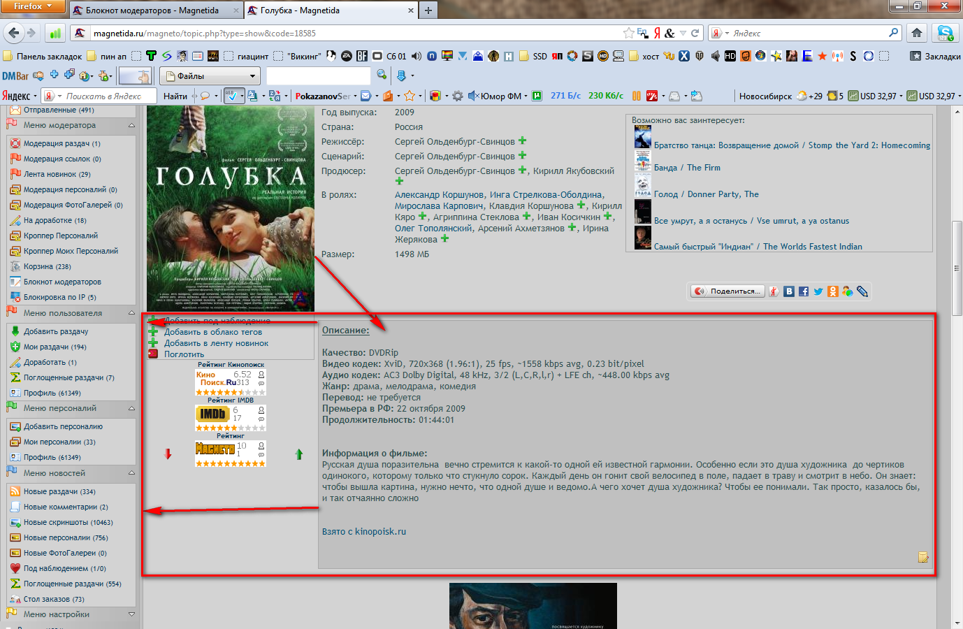Open Новосибирск weather in Yandex bar
This screenshot has height=629, width=963.
765,96
